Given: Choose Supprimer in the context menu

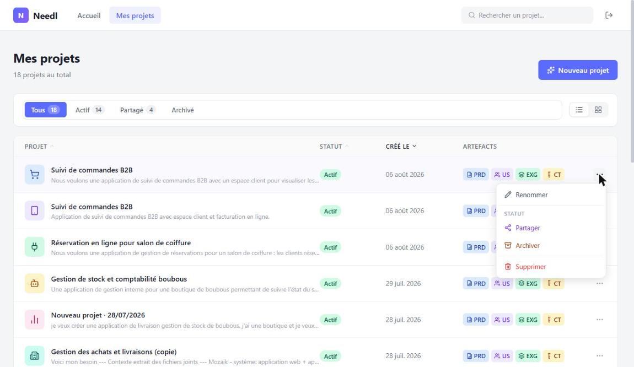Looking at the screenshot, I should click(551, 267).
